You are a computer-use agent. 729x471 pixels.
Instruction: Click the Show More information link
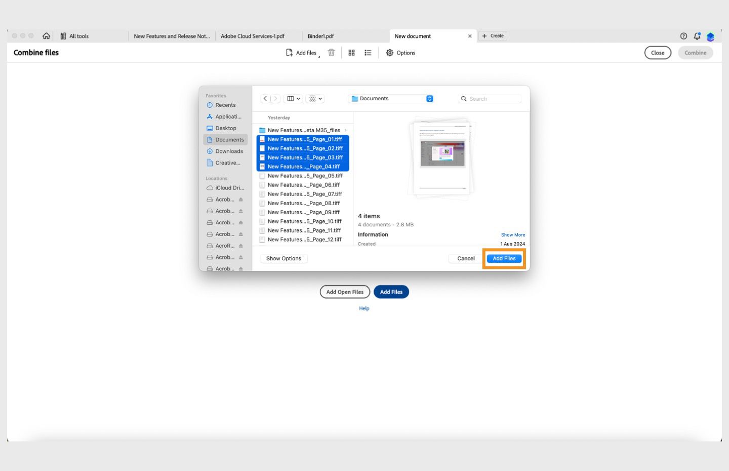pos(513,234)
